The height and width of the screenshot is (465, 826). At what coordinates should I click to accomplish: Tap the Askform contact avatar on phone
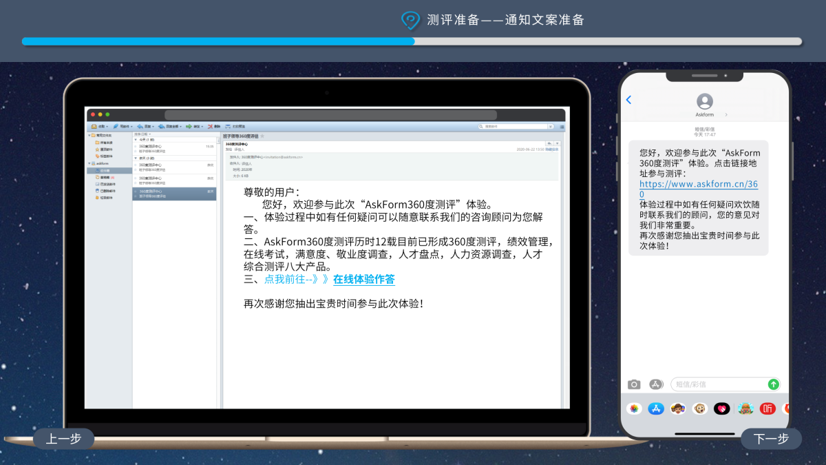coord(705,102)
